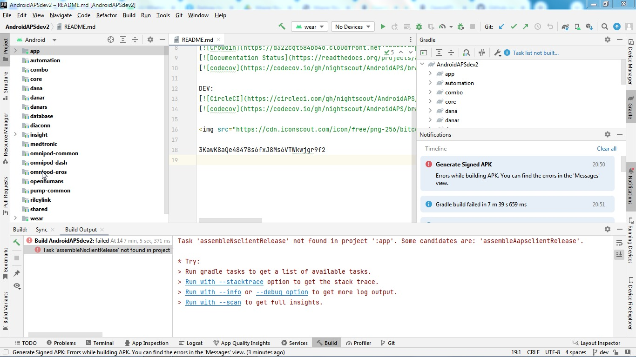Open the Run with --scan link
The height and width of the screenshot is (357, 636).
pos(213,302)
